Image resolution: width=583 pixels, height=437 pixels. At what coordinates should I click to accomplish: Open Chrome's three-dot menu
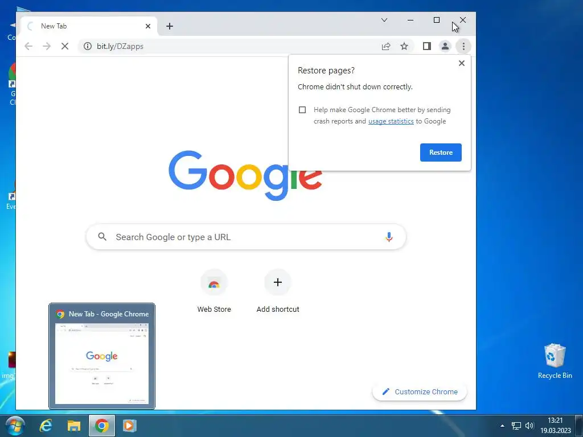463,46
